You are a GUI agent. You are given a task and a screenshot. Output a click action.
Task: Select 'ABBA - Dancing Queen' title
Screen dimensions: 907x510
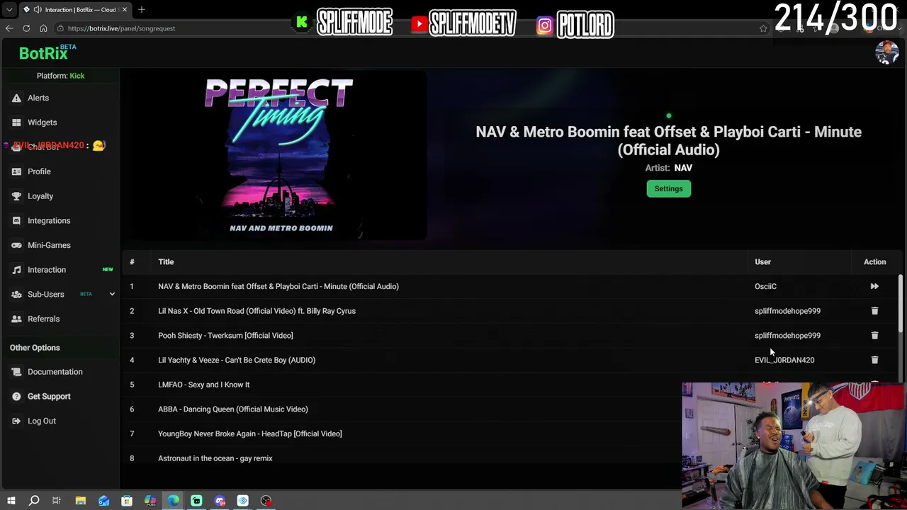pos(233,409)
